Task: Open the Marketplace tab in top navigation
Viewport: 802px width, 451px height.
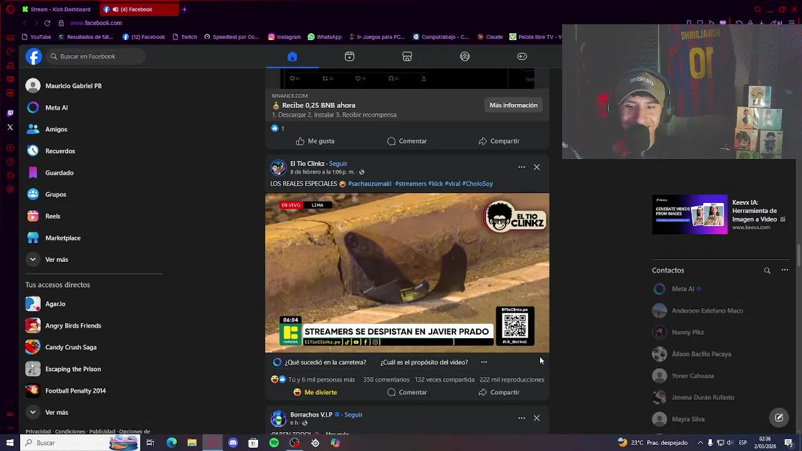Action: tap(407, 56)
